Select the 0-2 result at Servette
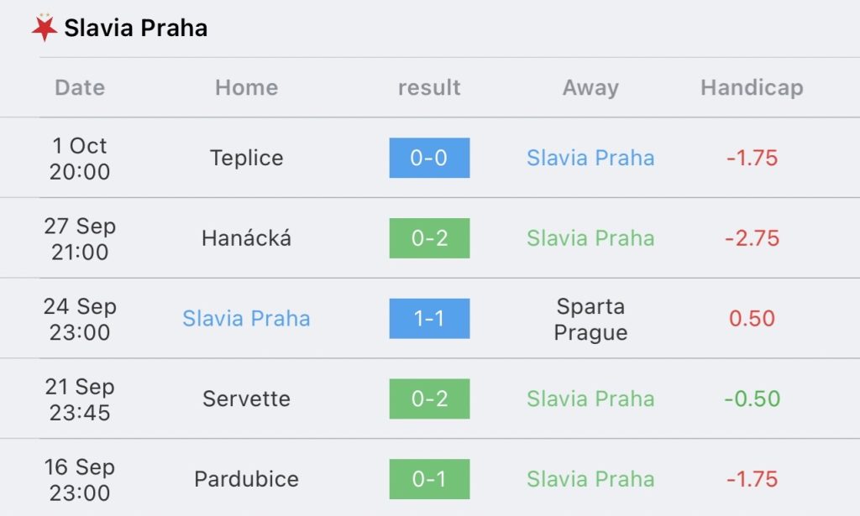The width and height of the screenshot is (860, 516). (x=429, y=399)
